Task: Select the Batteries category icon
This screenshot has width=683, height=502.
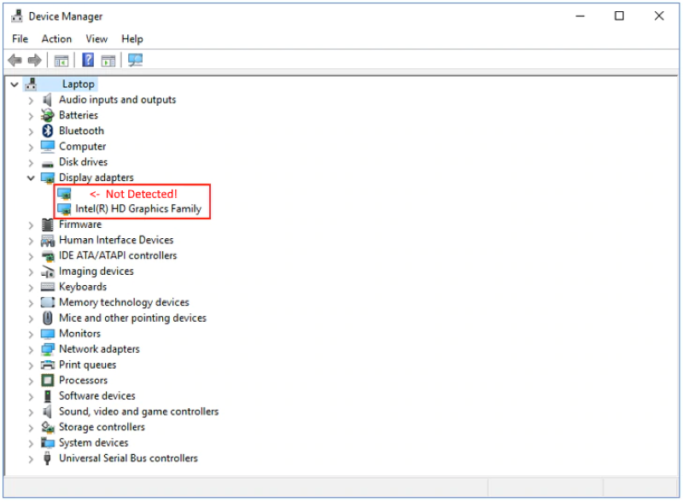Action: (48, 115)
